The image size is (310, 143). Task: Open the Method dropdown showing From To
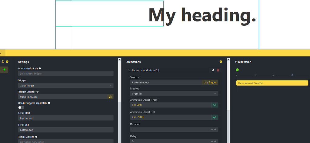click(x=174, y=94)
